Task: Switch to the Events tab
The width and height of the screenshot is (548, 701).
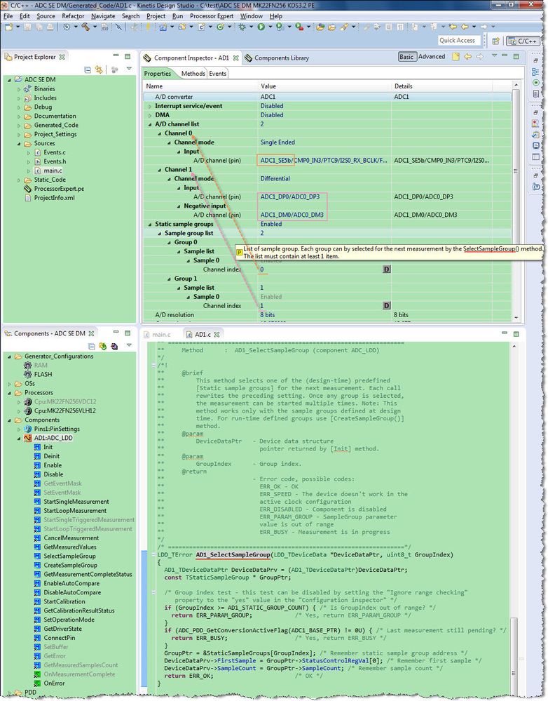Action: click(x=217, y=73)
